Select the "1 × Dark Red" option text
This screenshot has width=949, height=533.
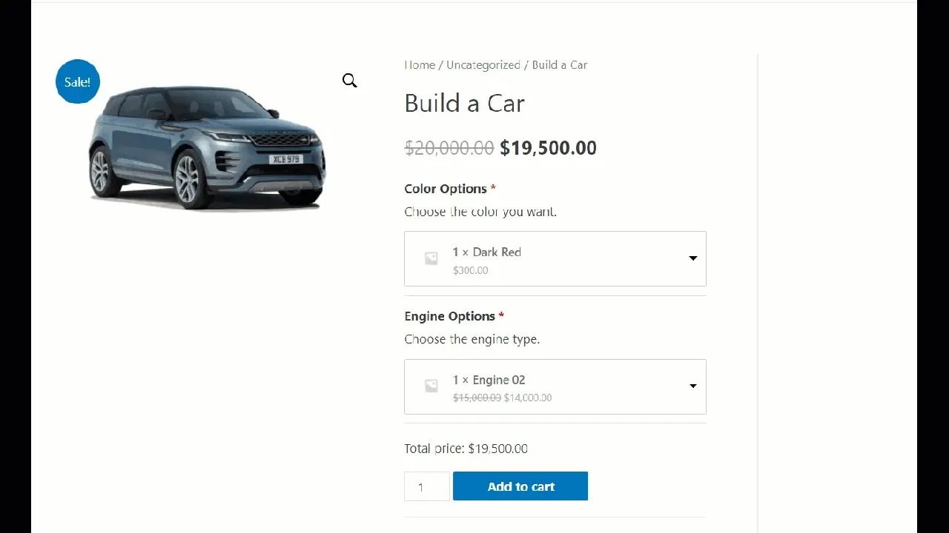click(x=486, y=252)
